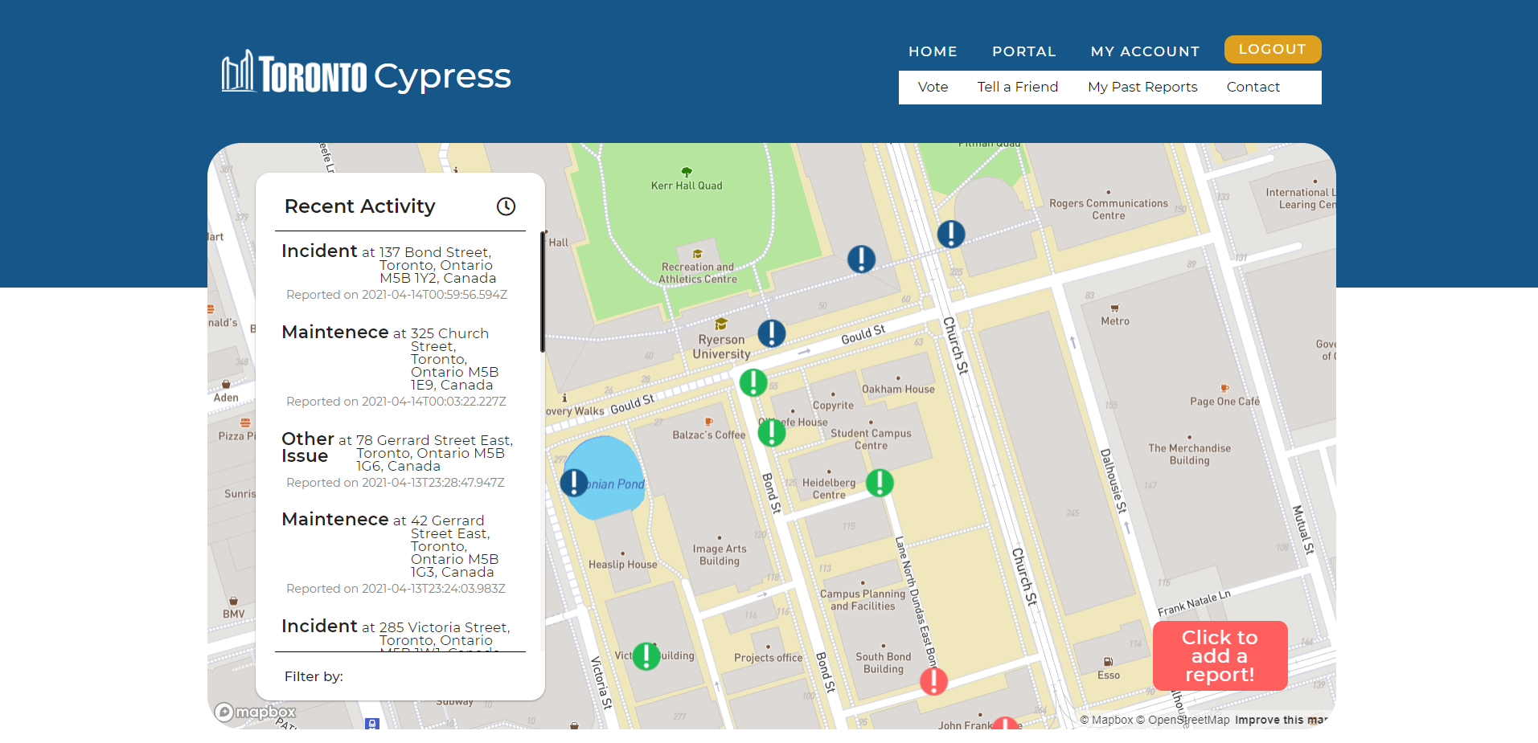
Task: Select the green marker at Gould and Bond St
Action: pos(753,382)
